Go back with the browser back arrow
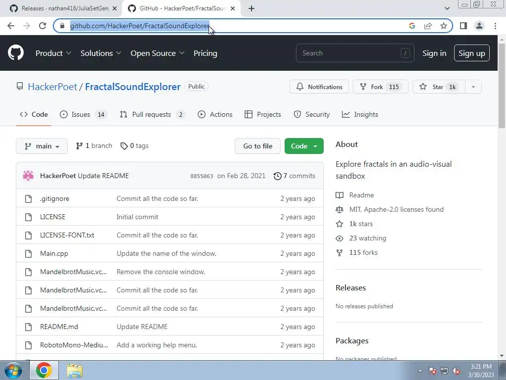506x380 pixels. click(11, 26)
